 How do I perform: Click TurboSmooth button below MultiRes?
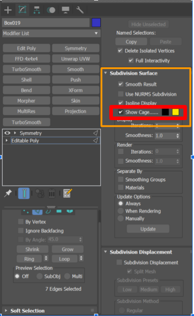click(x=26, y=122)
